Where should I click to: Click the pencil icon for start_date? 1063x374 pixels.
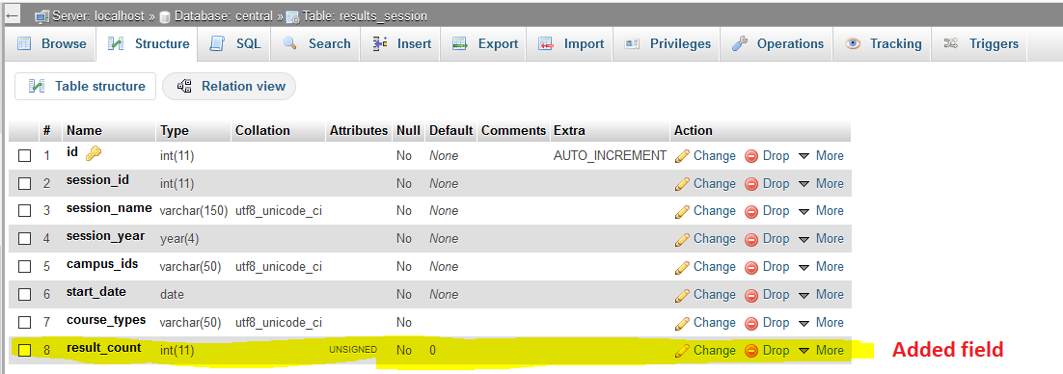point(683,295)
